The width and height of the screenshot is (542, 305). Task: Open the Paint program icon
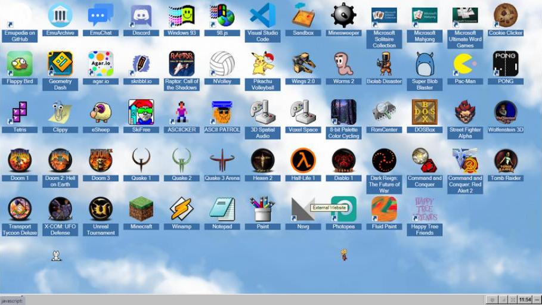(x=262, y=209)
